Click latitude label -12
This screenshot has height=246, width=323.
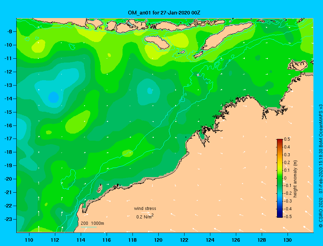(x=8, y=72)
